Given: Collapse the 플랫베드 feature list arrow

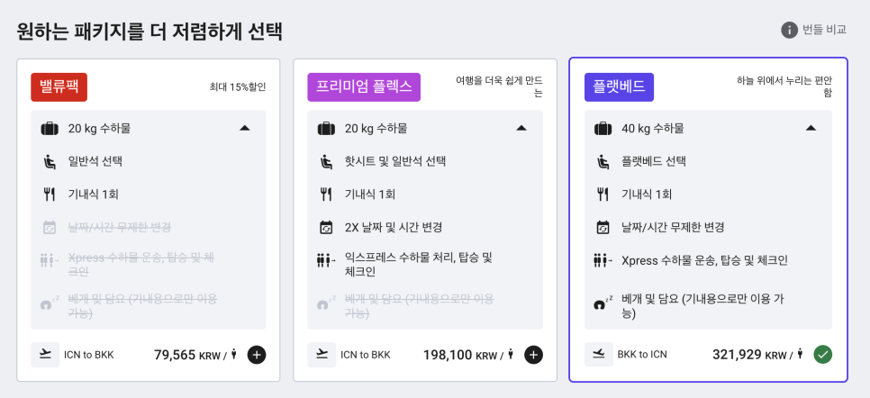Looking at the screenshot, I should (811, 128).
